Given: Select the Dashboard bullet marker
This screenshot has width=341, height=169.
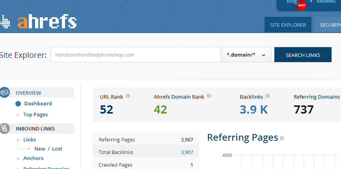Looking at the screenshot, I should [18, 104].
